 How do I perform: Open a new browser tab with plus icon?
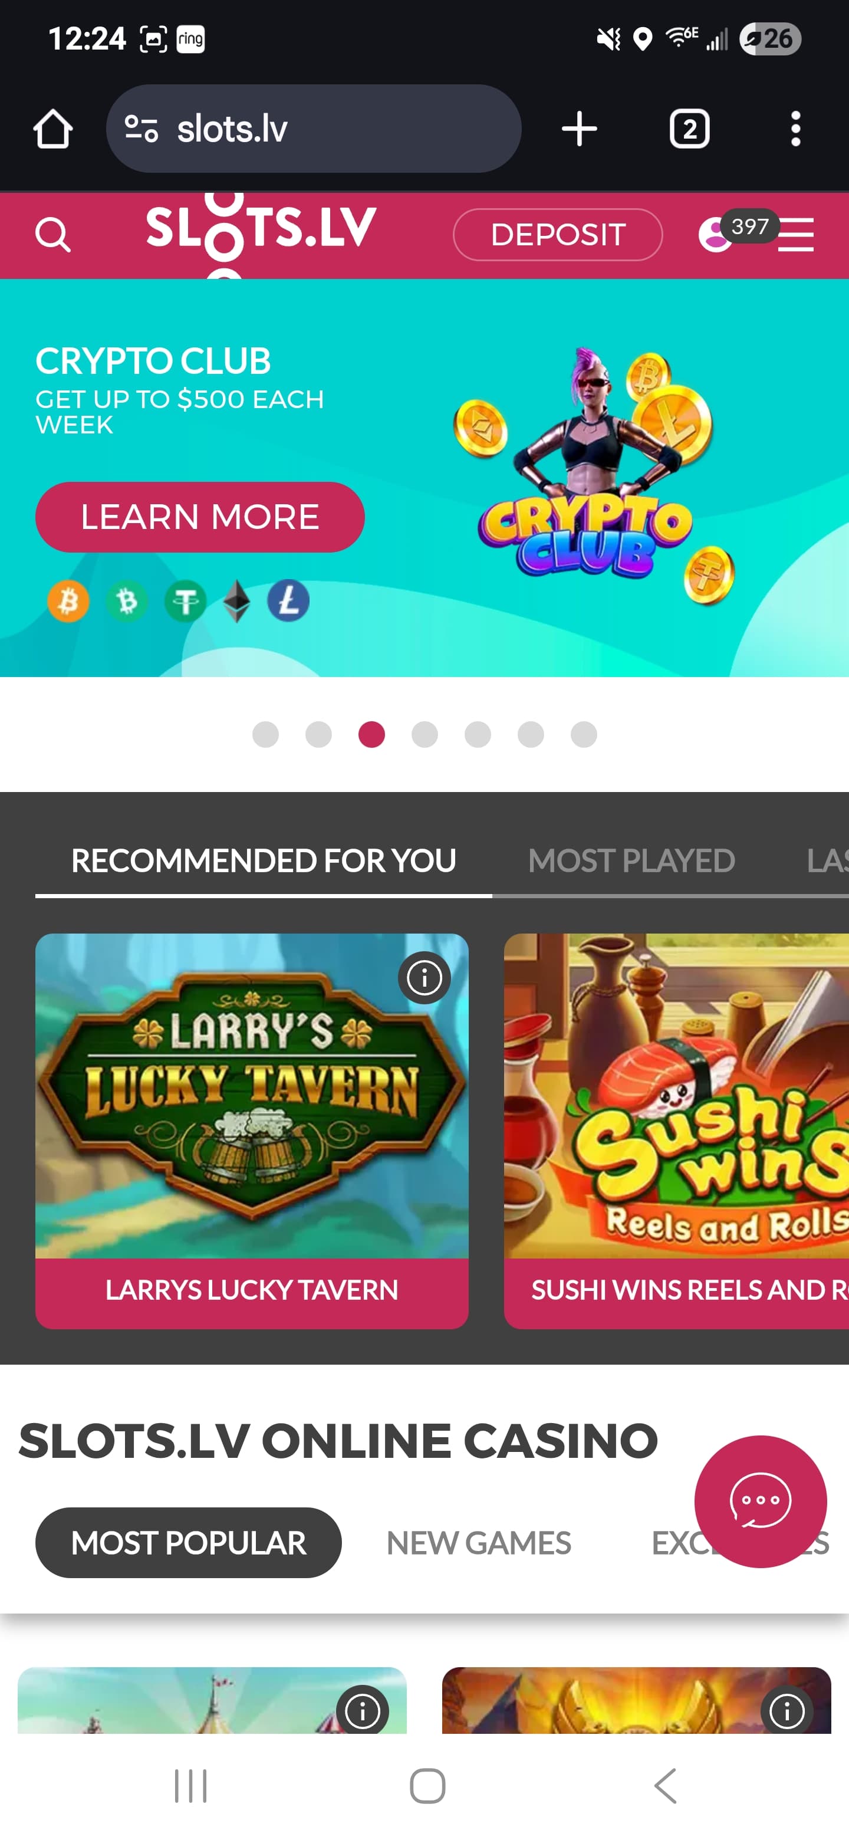click(579, 129)
